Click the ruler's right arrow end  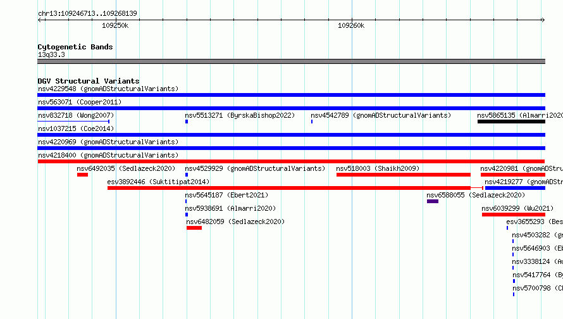543,20
